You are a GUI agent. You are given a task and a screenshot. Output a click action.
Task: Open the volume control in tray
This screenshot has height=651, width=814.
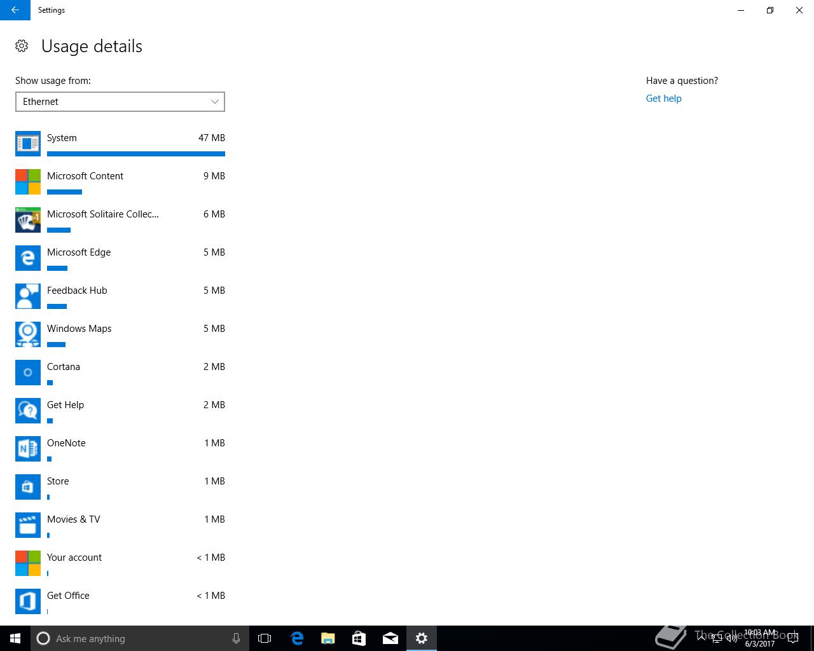731,638
